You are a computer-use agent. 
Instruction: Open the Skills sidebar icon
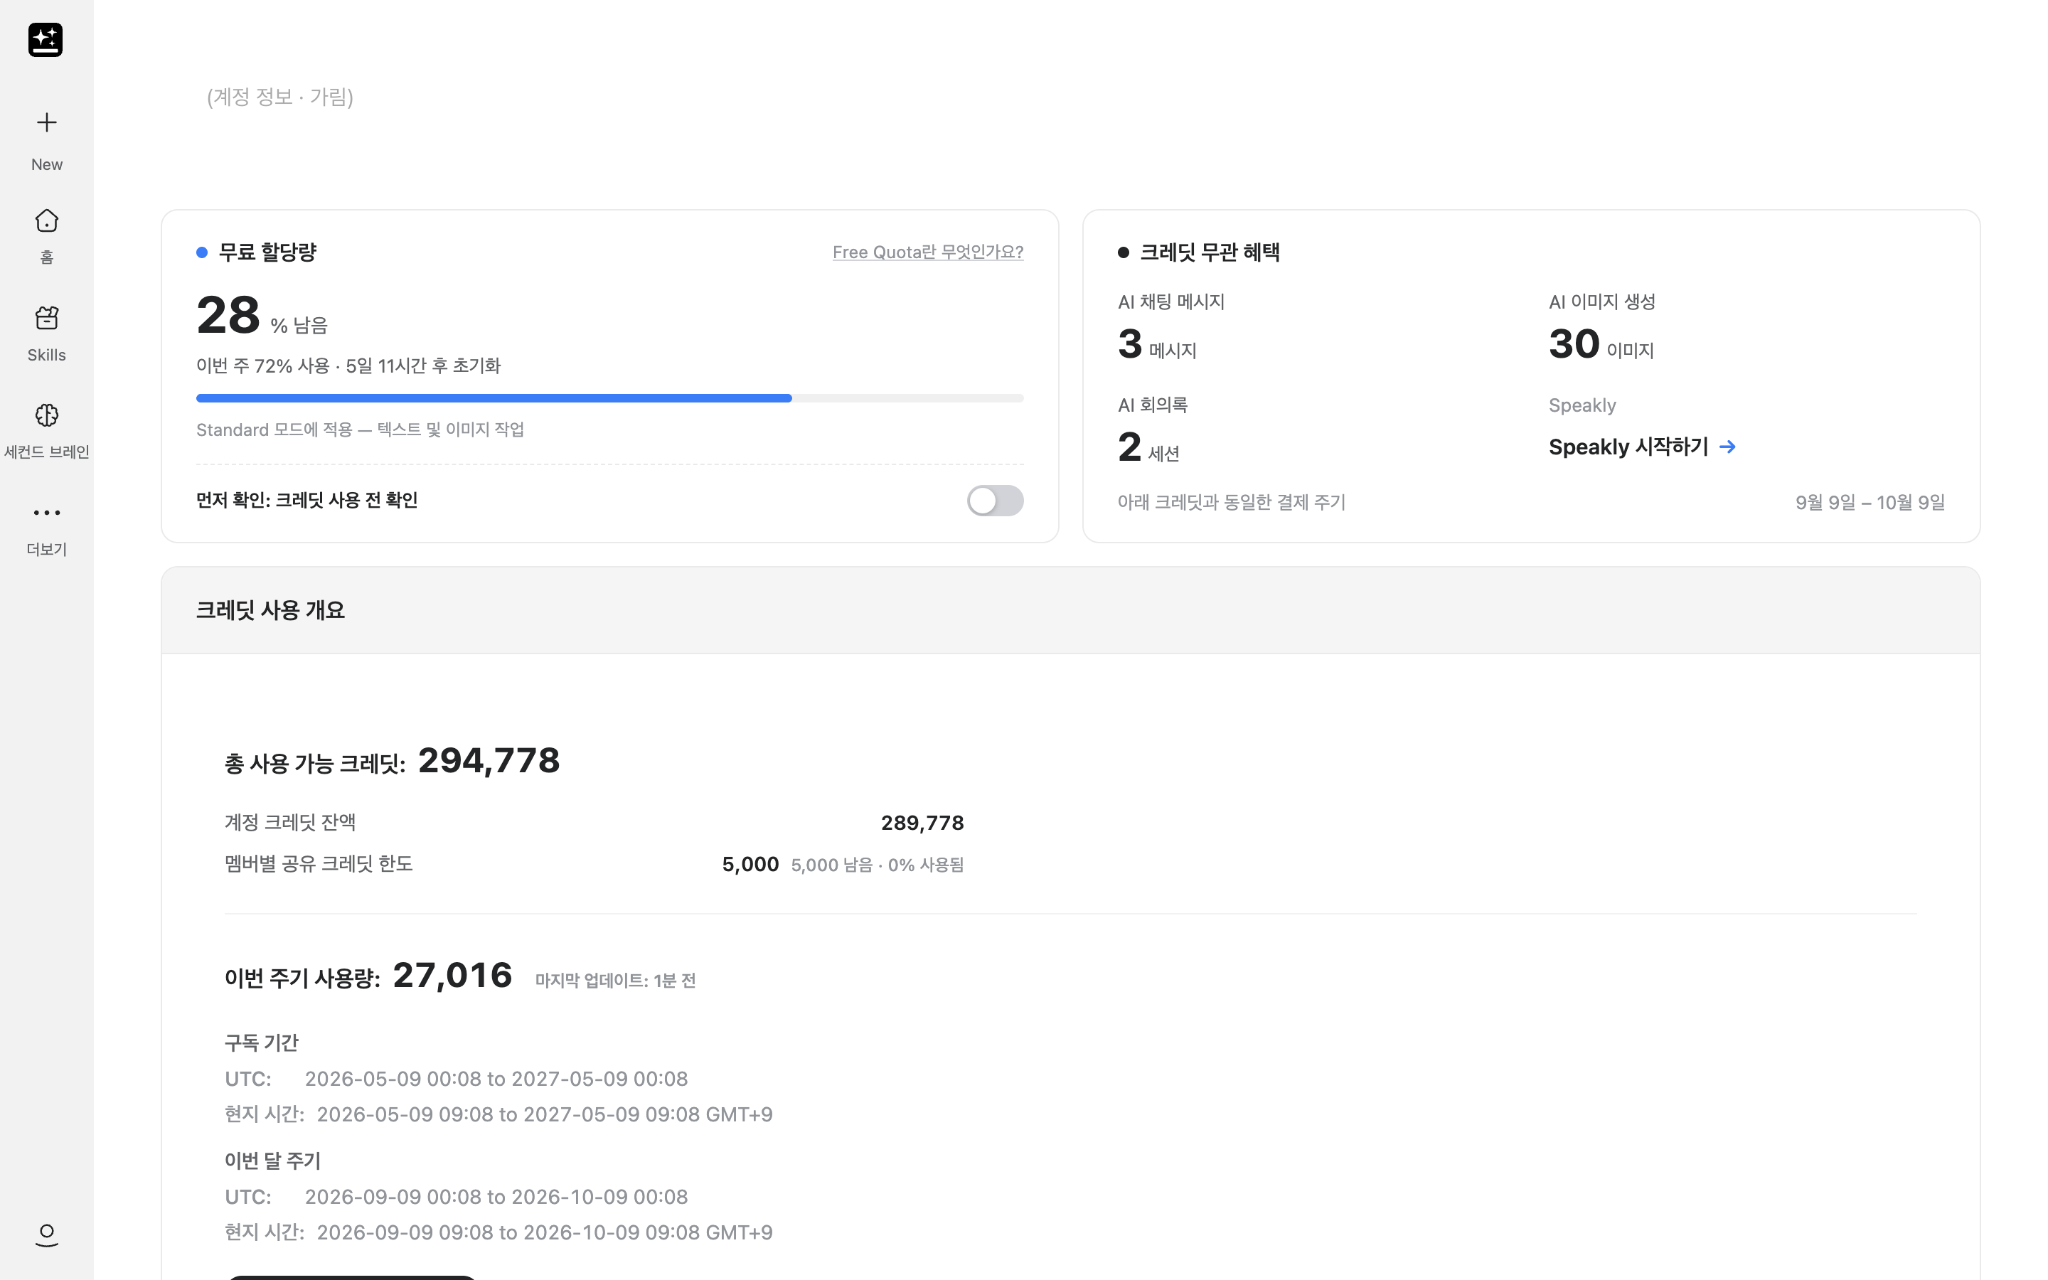(x=46, y=319)
